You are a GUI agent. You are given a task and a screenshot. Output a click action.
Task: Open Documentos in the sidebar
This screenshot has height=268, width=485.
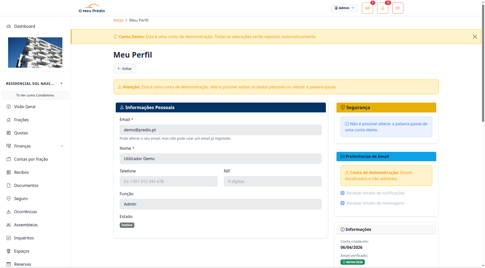click(26, 185)
